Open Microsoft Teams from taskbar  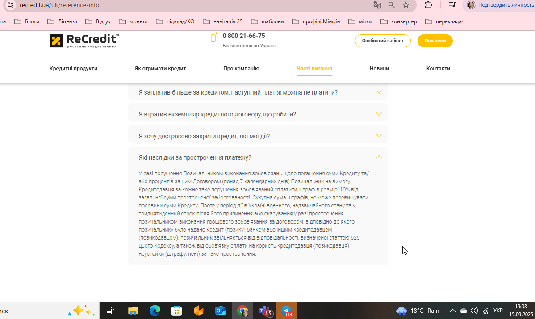click(x=265, y=311)
